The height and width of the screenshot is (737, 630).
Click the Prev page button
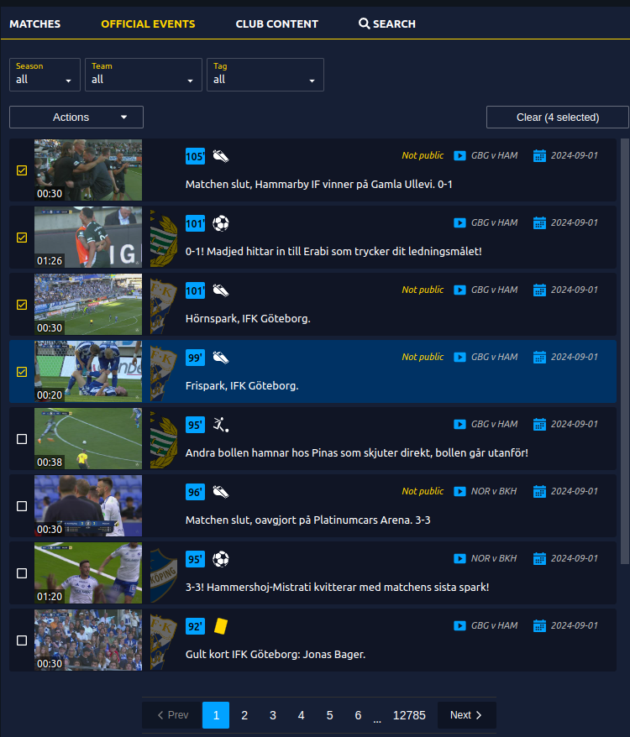coord(172,715)
